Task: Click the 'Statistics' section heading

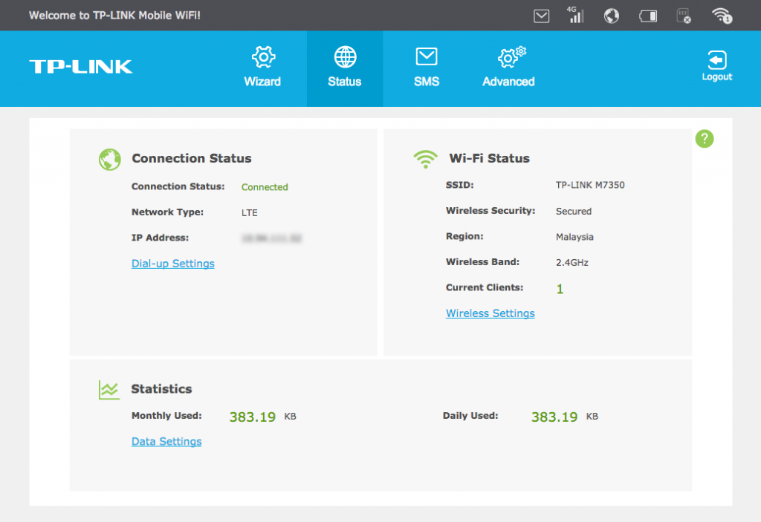Action: click(x=161, y=389)
